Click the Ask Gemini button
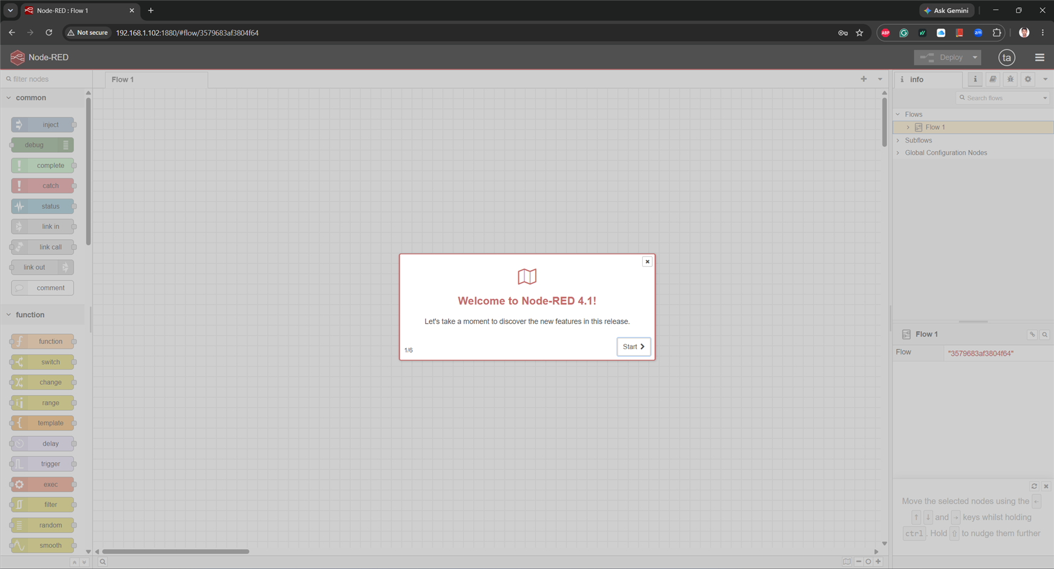 (x=946, y=10)
